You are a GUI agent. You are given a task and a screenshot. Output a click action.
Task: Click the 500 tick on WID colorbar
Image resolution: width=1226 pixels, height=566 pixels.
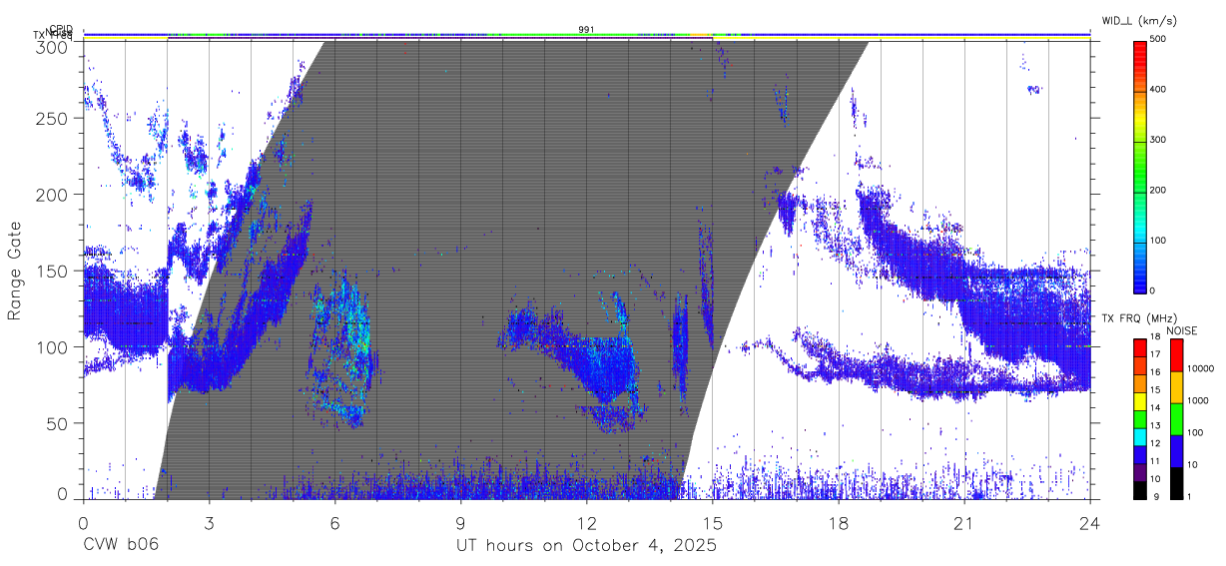click(x=1158, y=39)
